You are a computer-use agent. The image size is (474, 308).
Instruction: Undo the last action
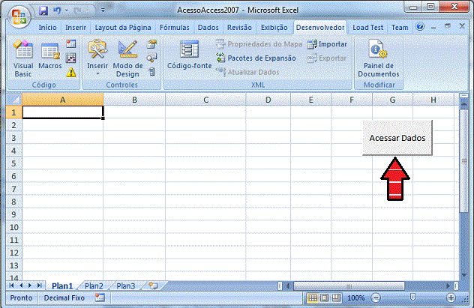coord(57,11)
